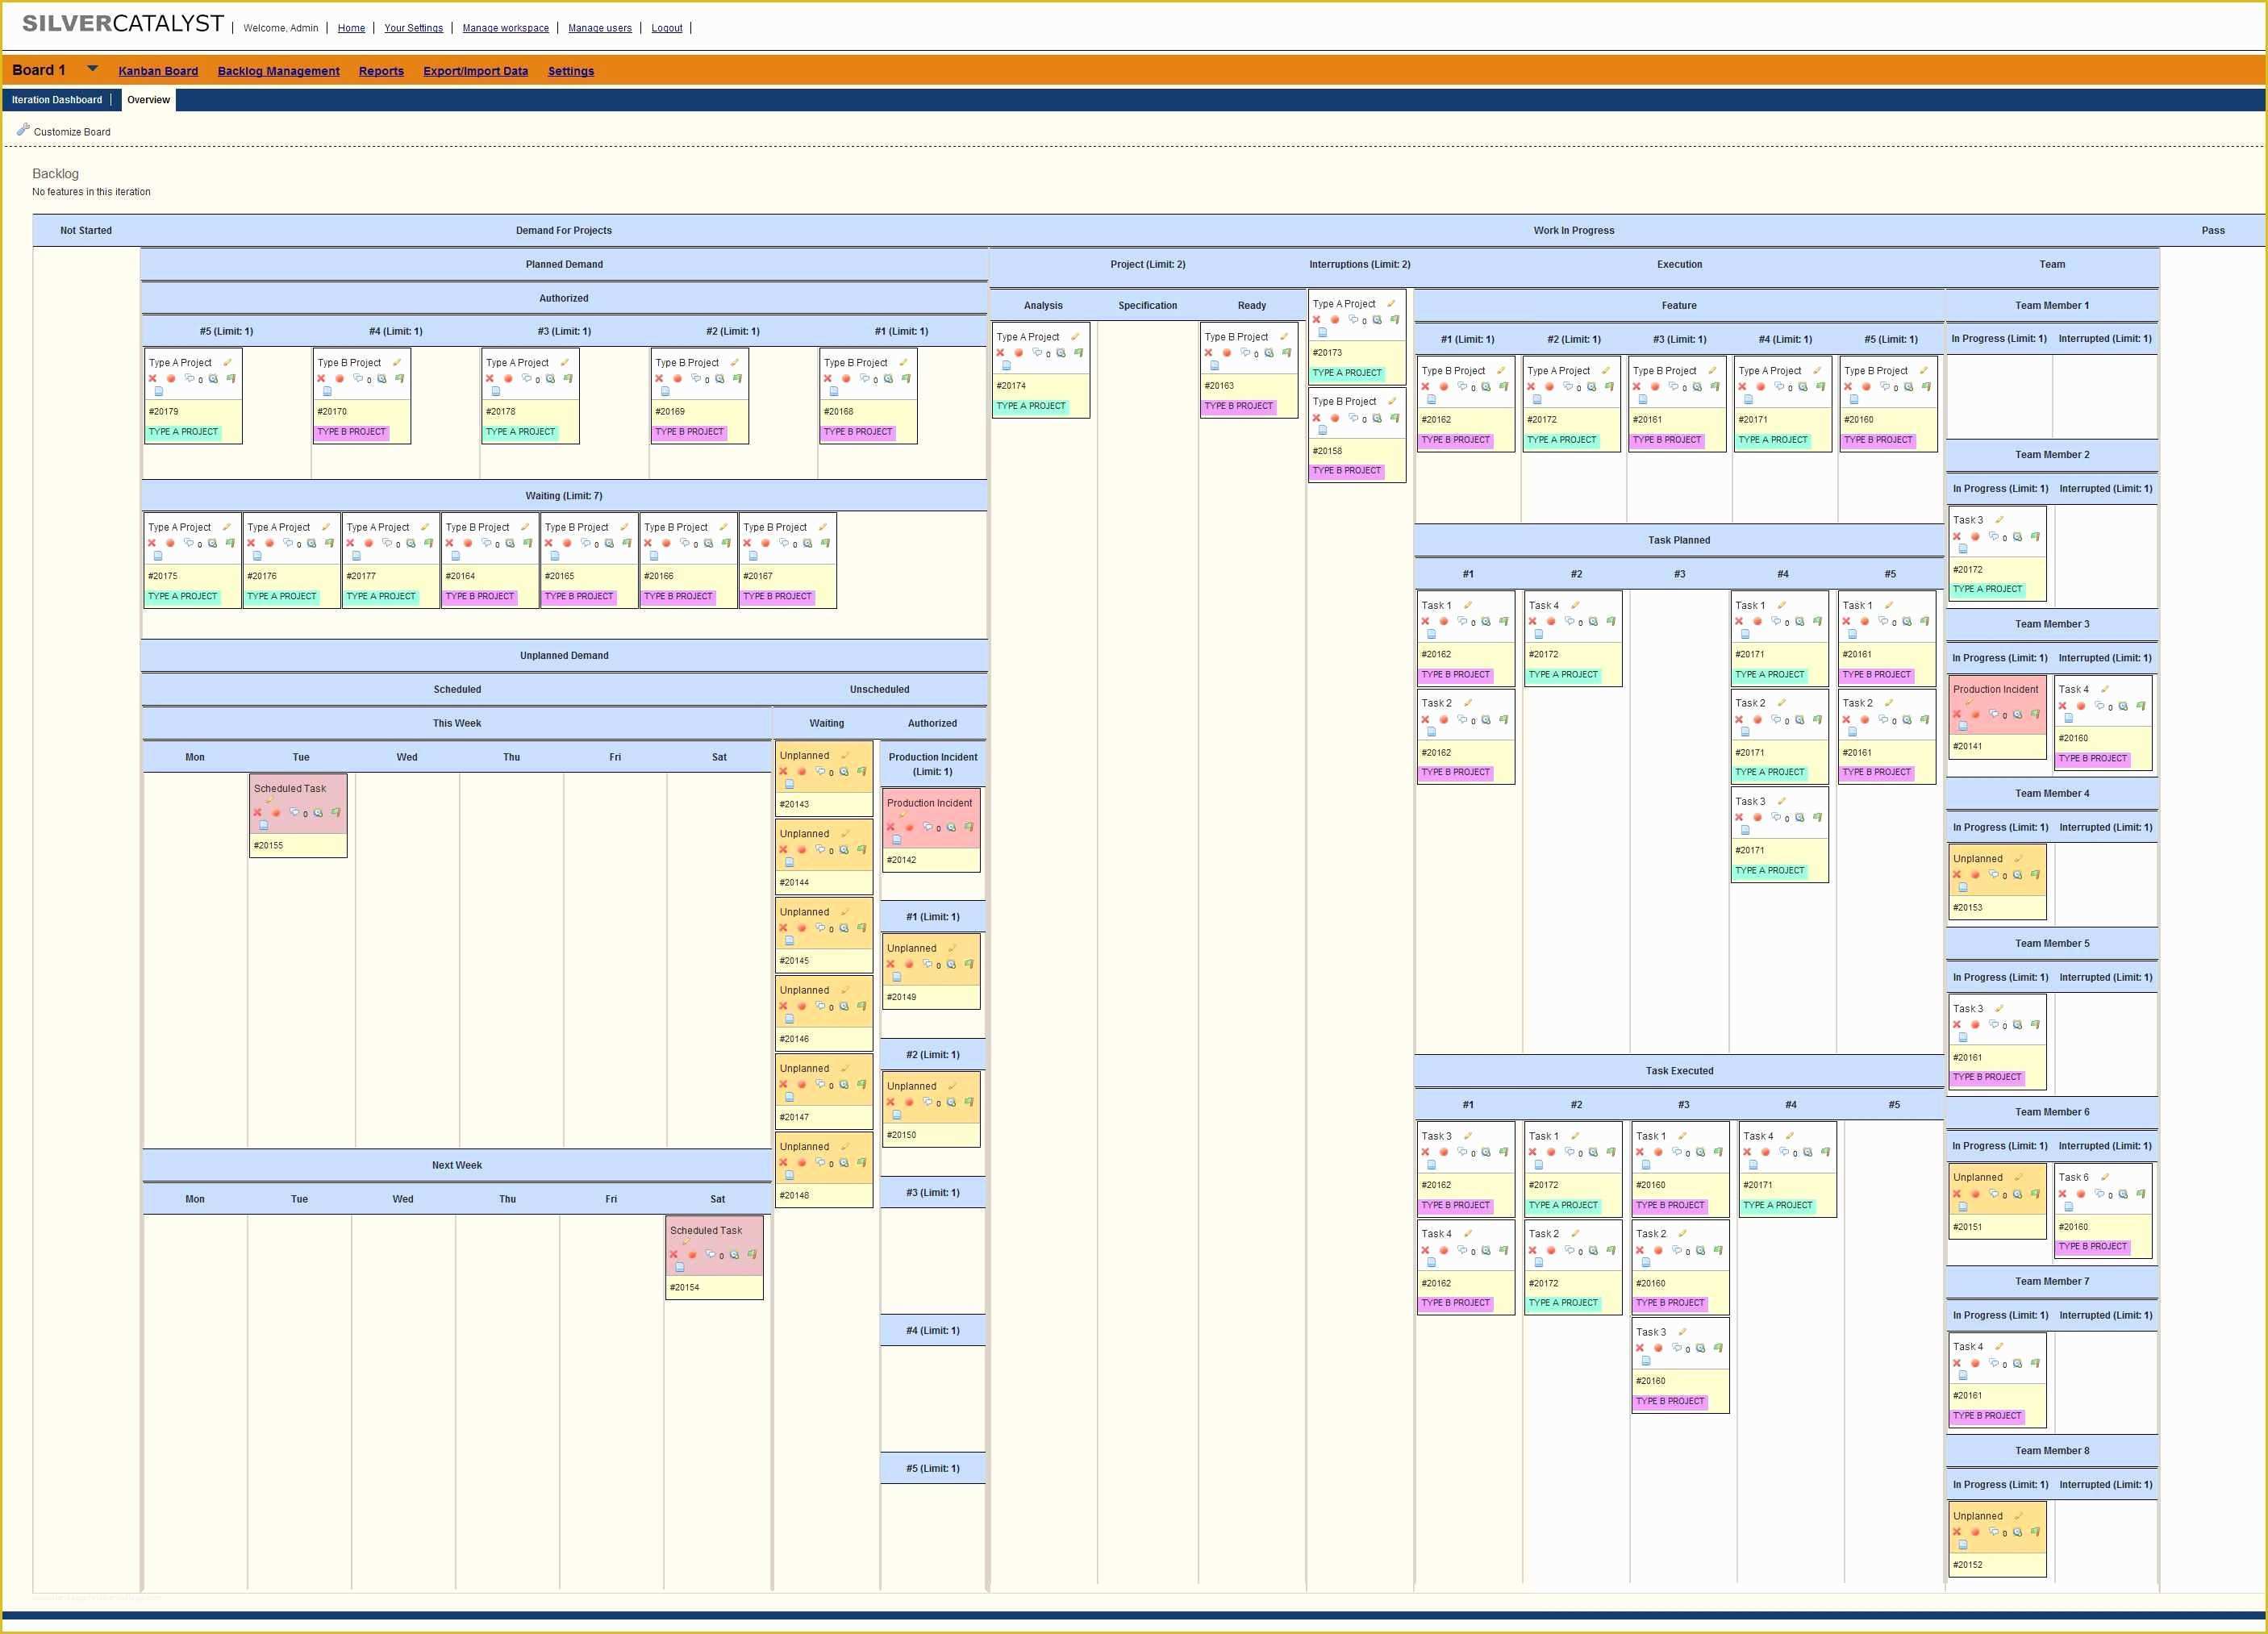Click red circle on card #20158
The height and width of the screenshot is (1634, 2268).
[x=1335, y=418]
